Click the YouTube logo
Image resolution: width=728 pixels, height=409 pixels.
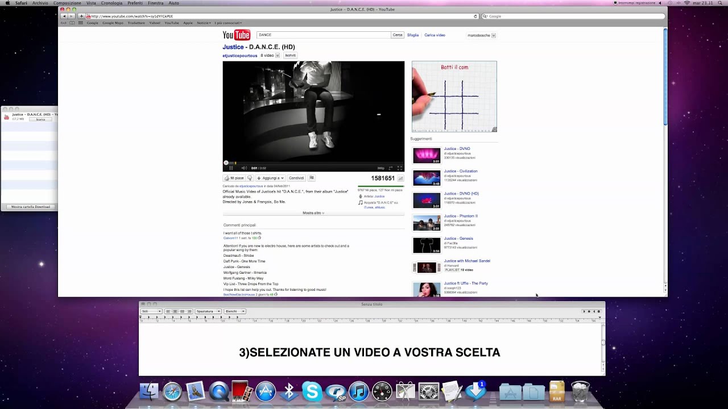pos(236,35)
